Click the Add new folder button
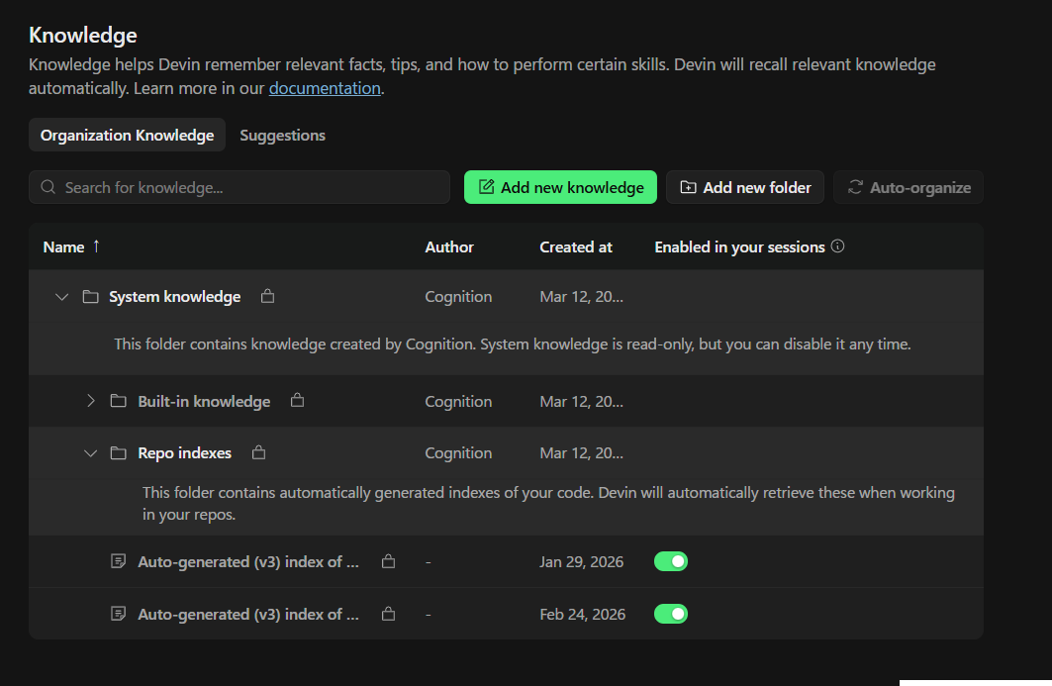Viewport: 1052px width, 686px height. 745,187
